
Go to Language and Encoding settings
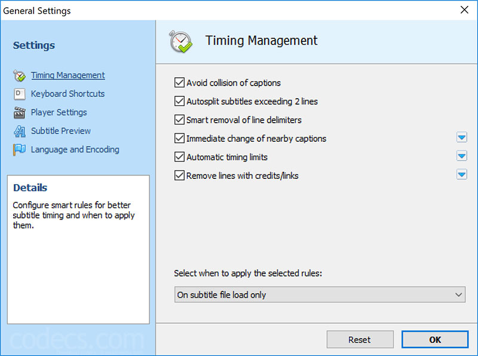tap(75, 150)
